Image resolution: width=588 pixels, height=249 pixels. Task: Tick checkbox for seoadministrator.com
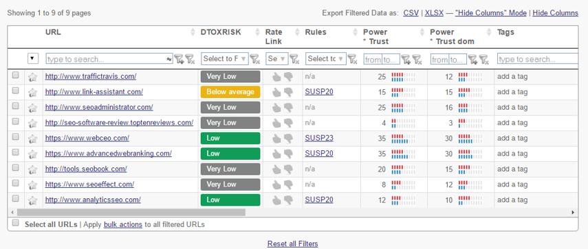click(15, 106)
